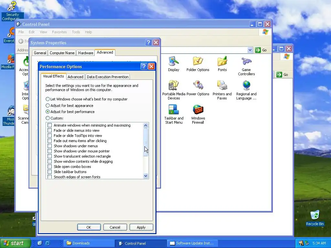
Task: Switch to the Downloads taskbar button
Action: pyautogui.click(x=89, y=243)
